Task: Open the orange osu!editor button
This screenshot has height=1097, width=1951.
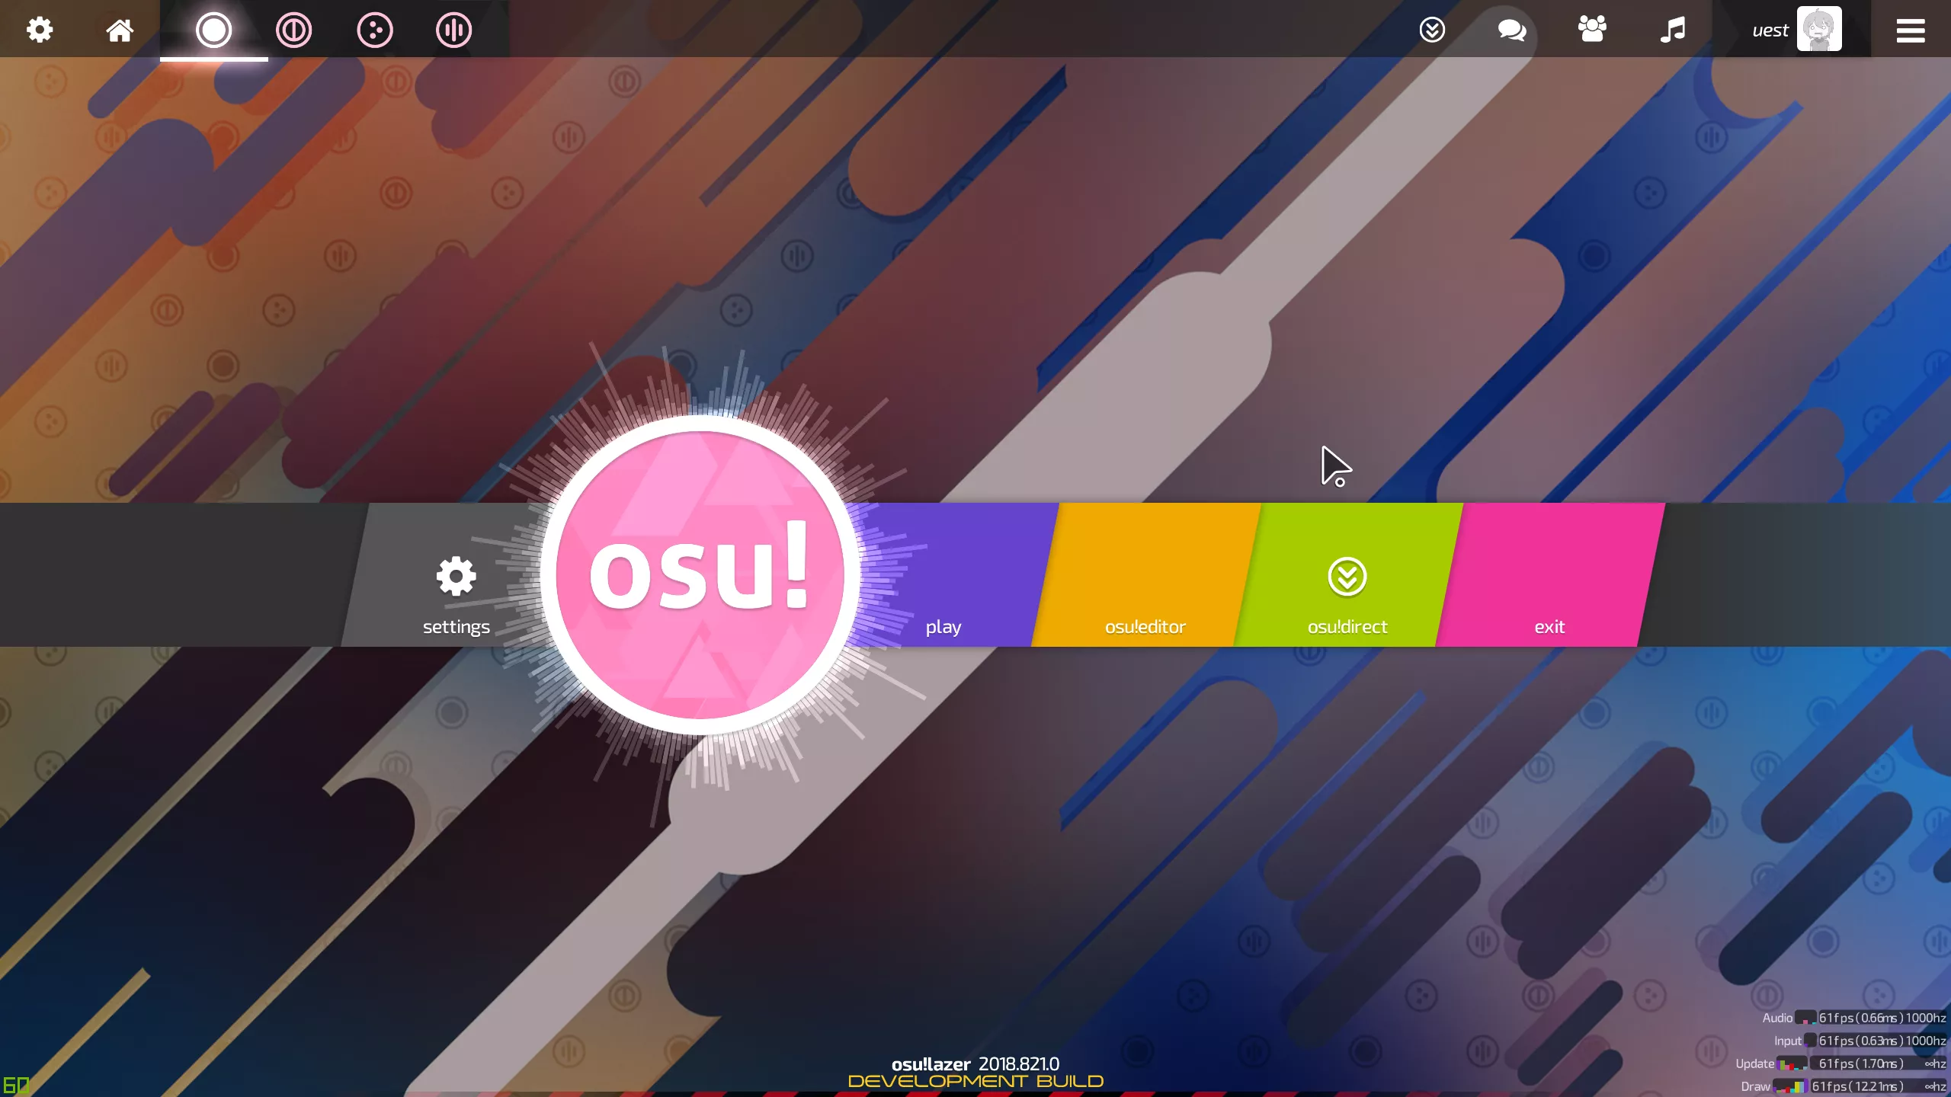Action: point(1145,575)
